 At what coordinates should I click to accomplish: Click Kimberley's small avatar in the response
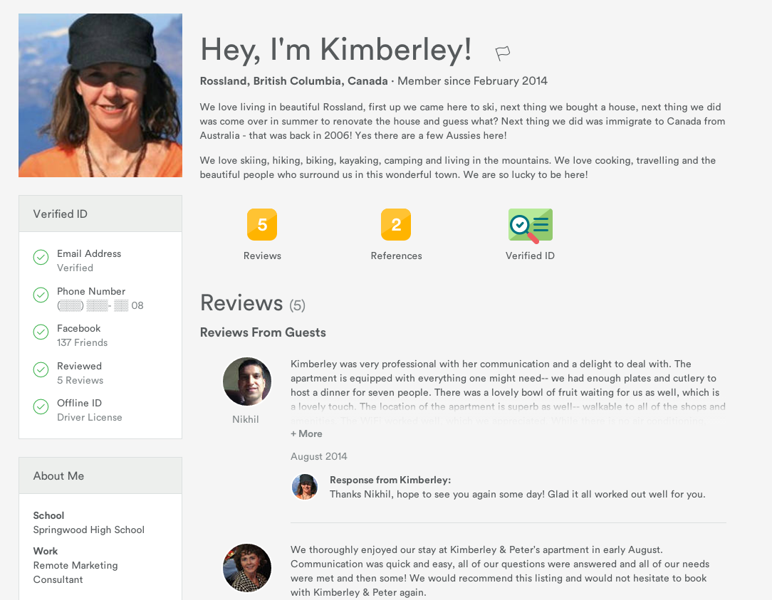[305, 487]
